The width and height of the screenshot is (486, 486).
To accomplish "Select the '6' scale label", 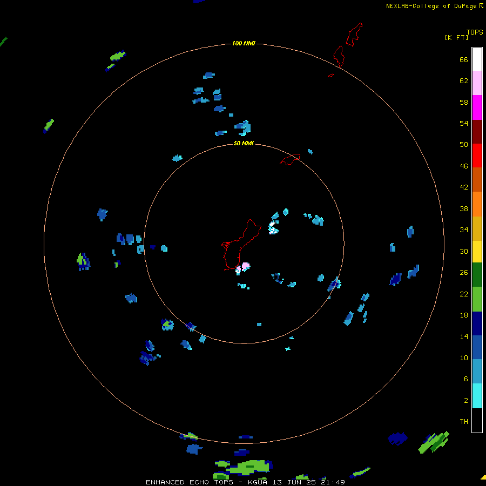I will click(x=466, y=379).
